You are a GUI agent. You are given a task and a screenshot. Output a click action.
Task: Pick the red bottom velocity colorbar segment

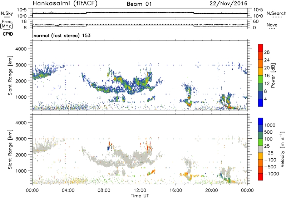pos(261,177)
